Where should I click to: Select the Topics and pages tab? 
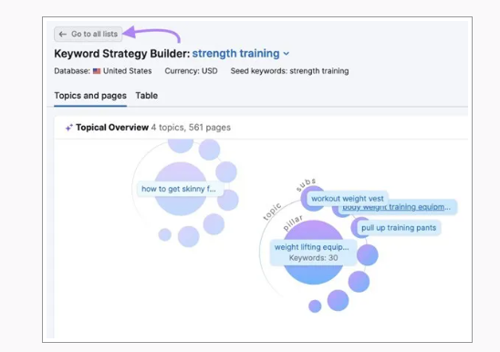pos(90,96)
